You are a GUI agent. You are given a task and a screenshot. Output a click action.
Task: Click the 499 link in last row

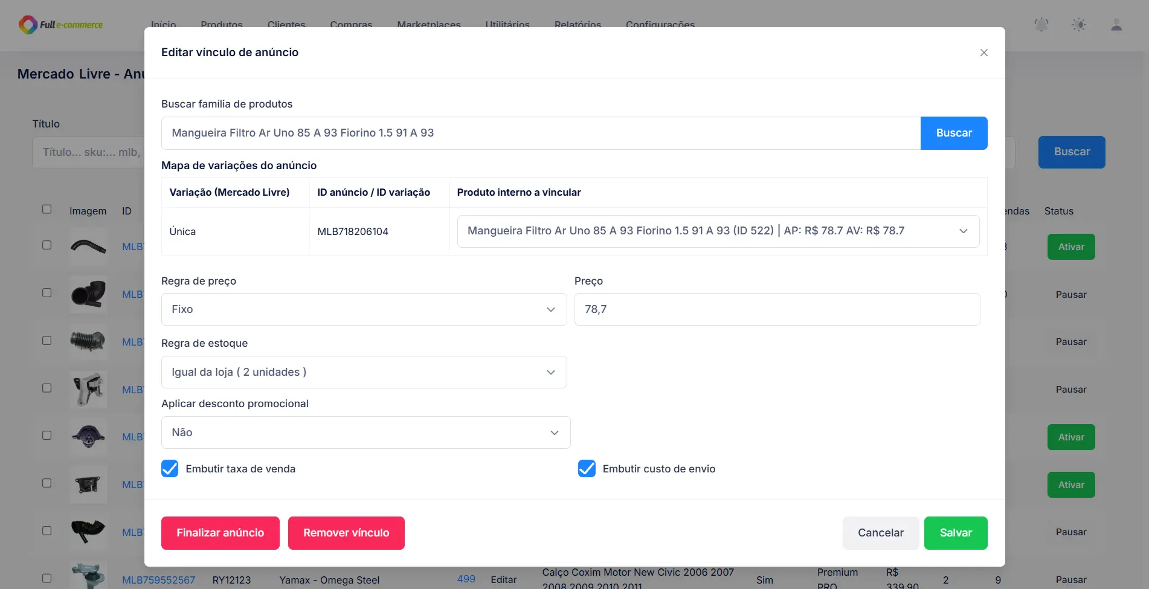coord(466,579)
